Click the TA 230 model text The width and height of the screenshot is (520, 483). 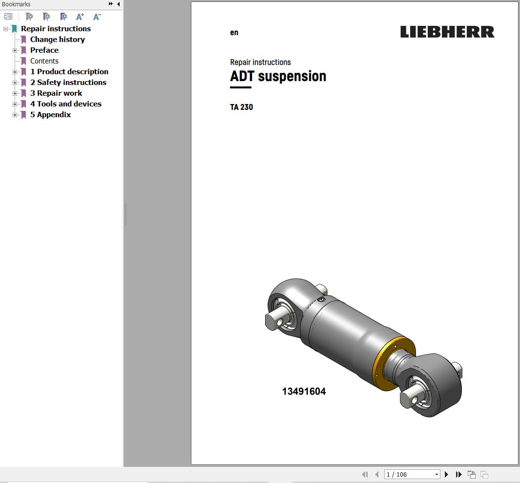point(241,107)
